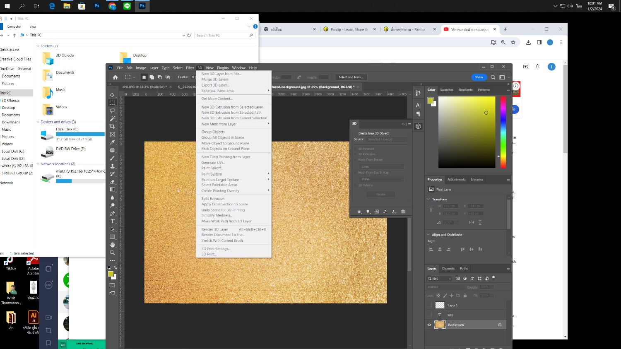
Task: Click the trash icon in 3D panel
Action: coord(403,212)
